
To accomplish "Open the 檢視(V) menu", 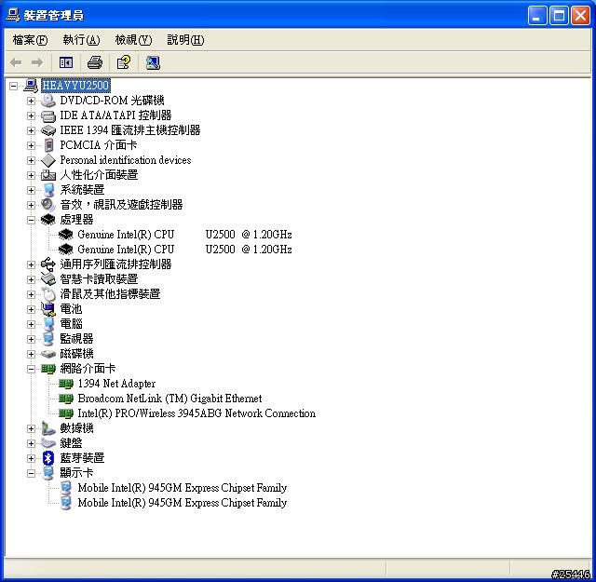I will coord(133,39).
